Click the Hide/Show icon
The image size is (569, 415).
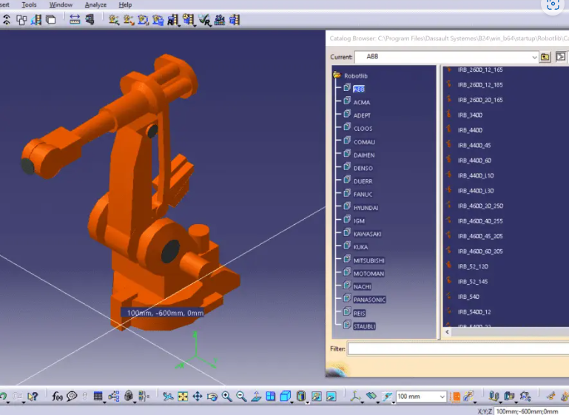pyautogui.click(x=317, y=397)
